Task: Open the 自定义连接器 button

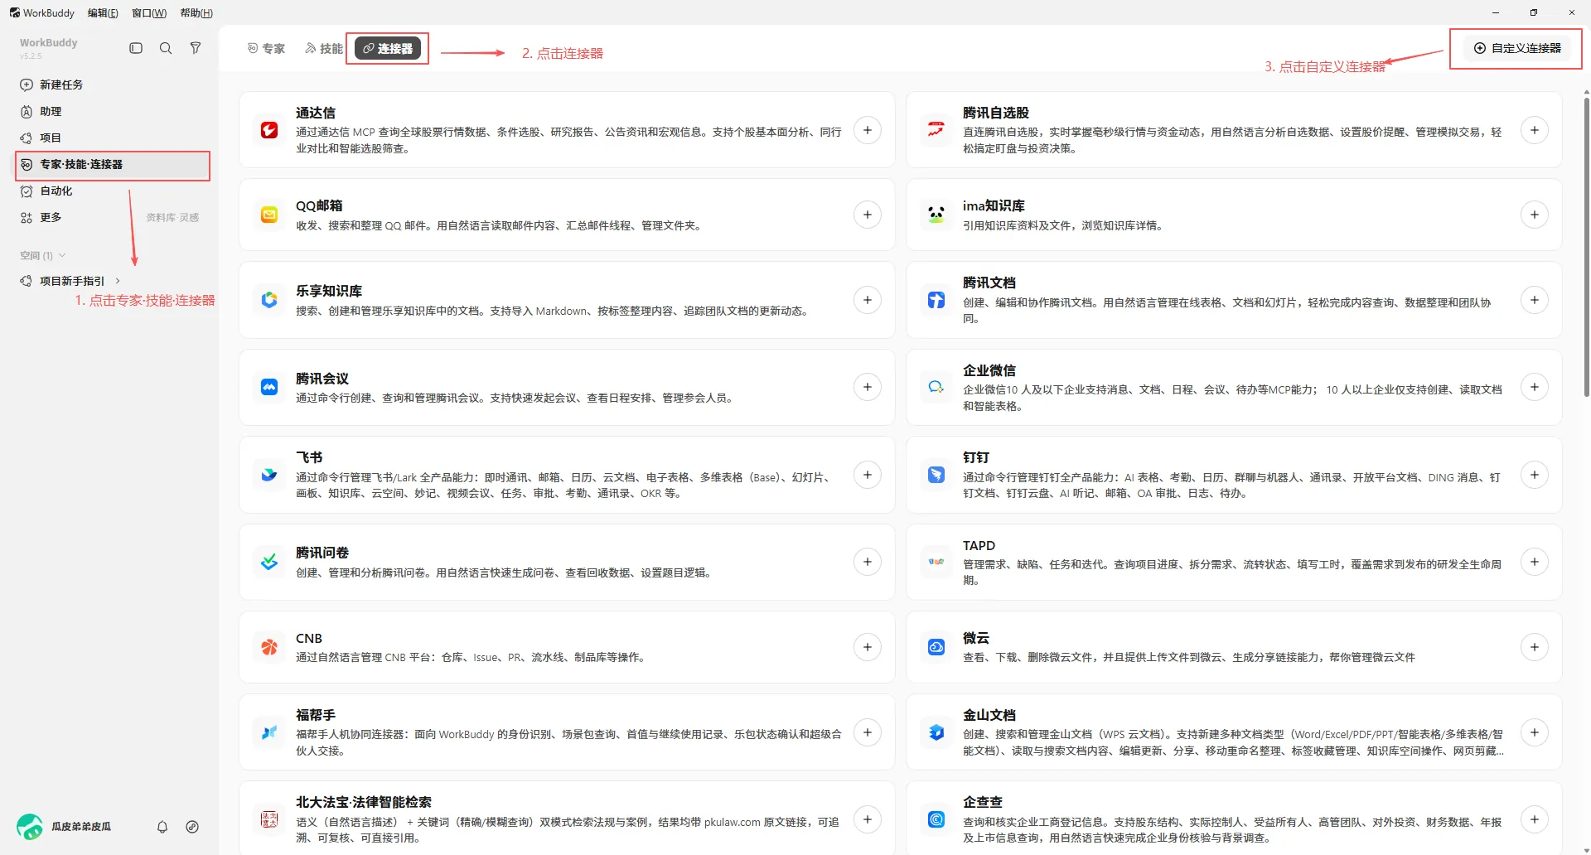Action: [x=1517, y=48]
